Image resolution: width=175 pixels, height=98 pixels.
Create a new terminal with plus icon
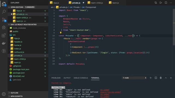tap(151, 78)
